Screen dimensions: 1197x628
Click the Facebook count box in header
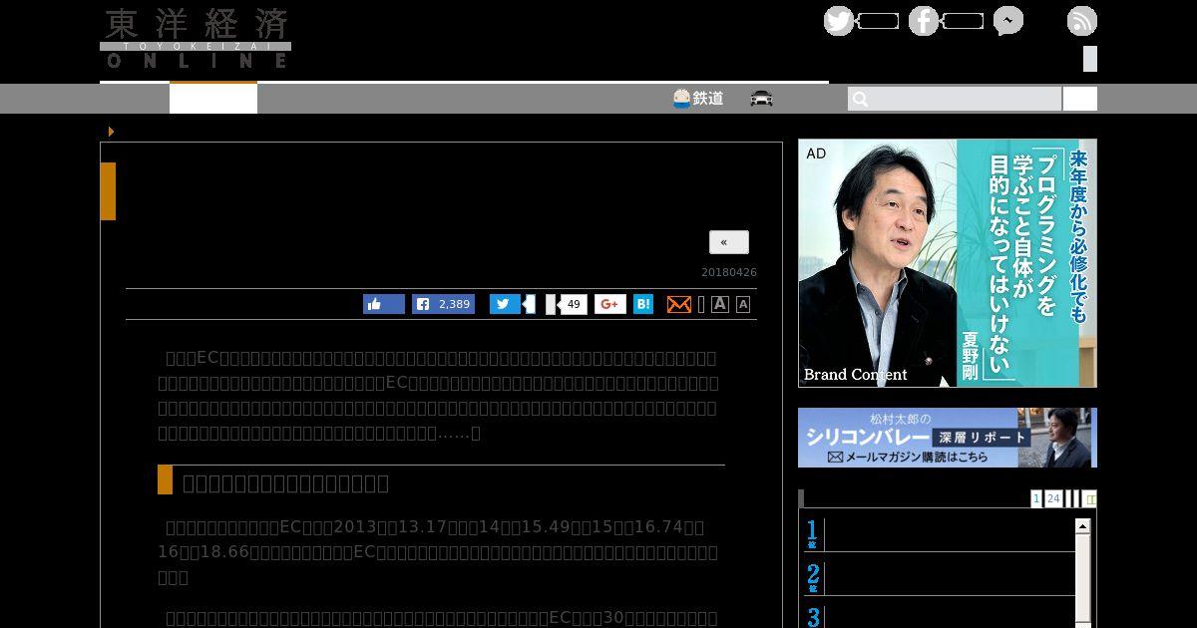tap(963, 21)
